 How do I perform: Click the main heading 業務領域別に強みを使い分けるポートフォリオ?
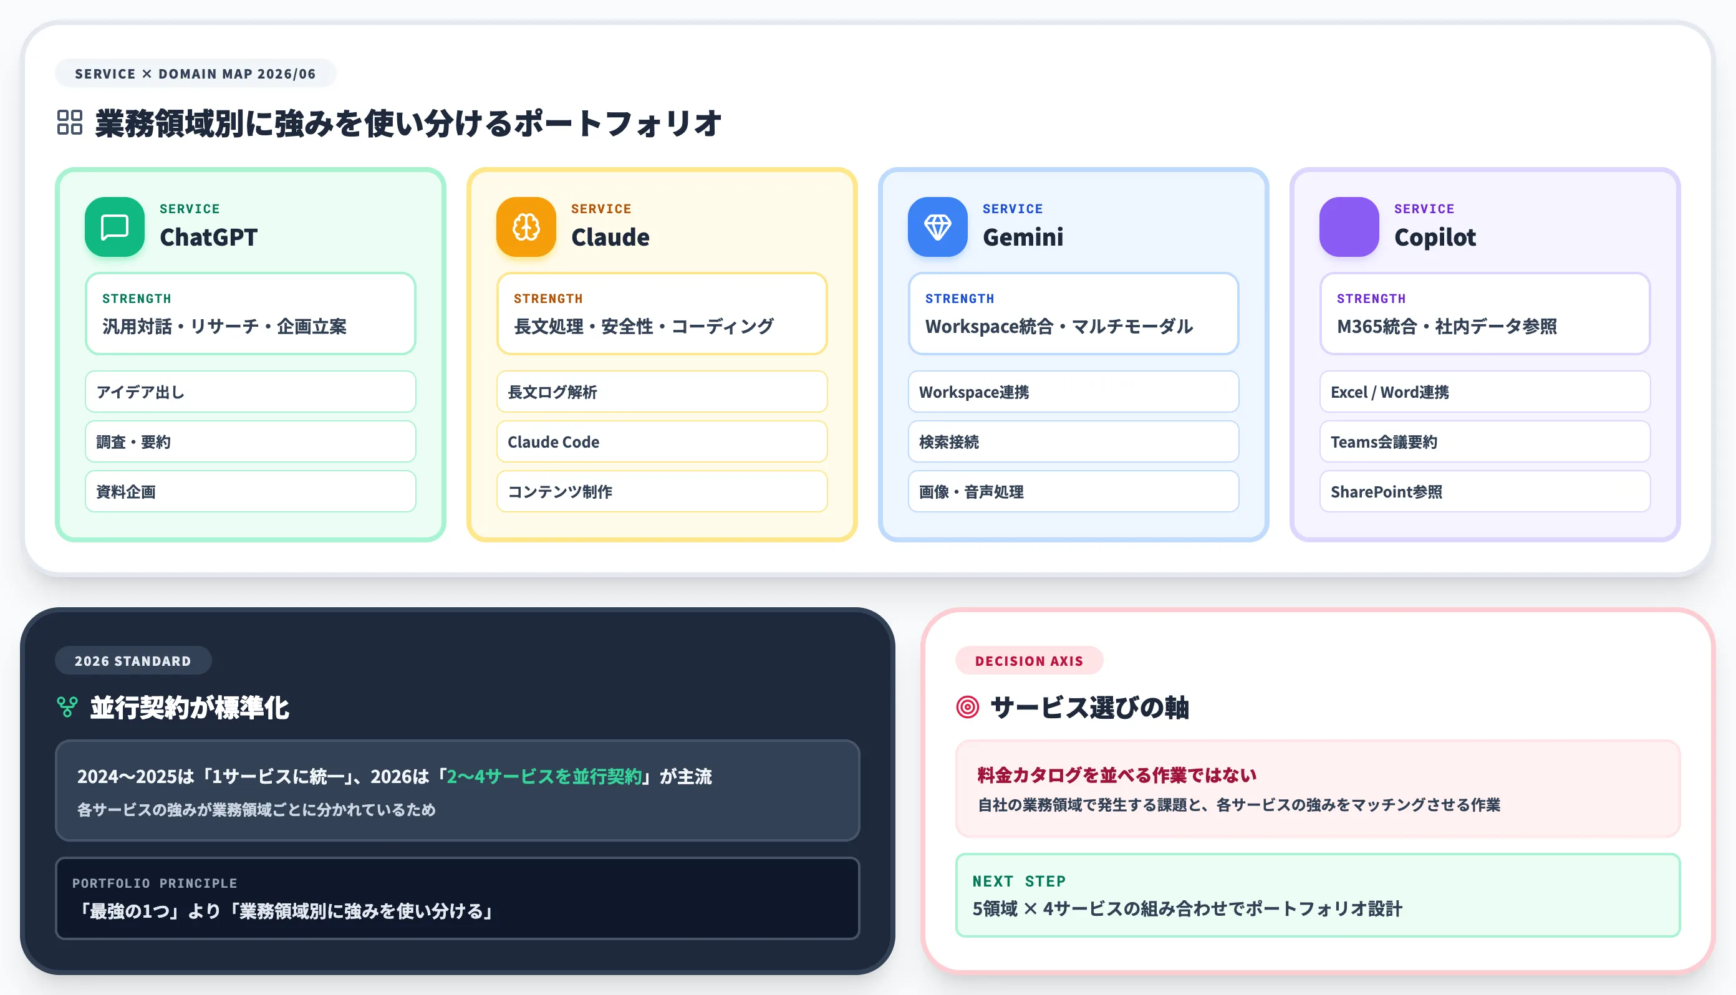pos(408,123)
